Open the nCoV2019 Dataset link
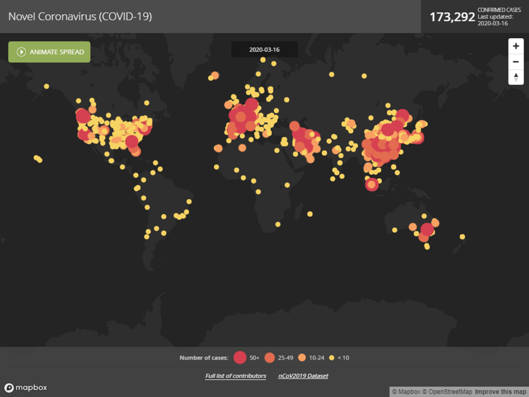The width and height of the screenshot is (529, 397). coord(303,375)
